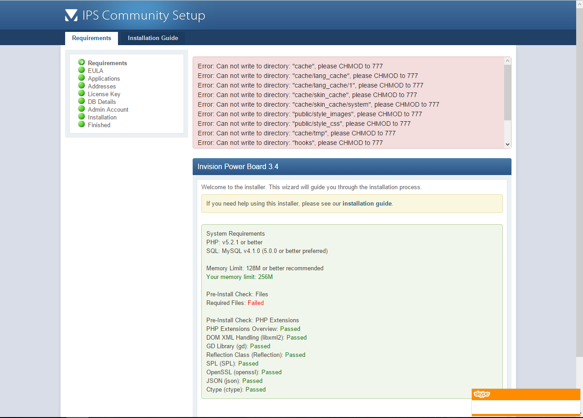This screenshot has width=583, height=418.
Task: Click the IPS Community Setup title text
Action: (144, 15)
